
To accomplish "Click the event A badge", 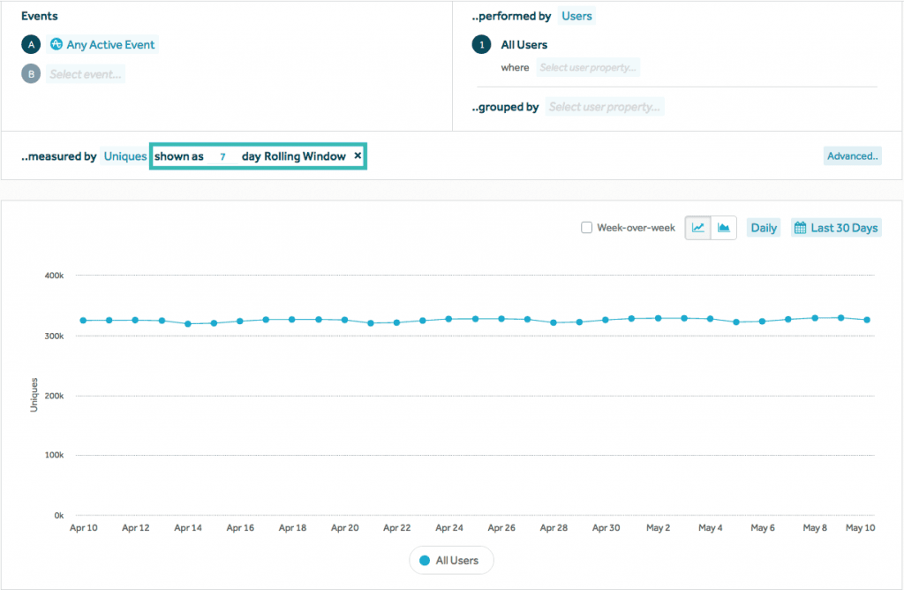I will point(31,45).
